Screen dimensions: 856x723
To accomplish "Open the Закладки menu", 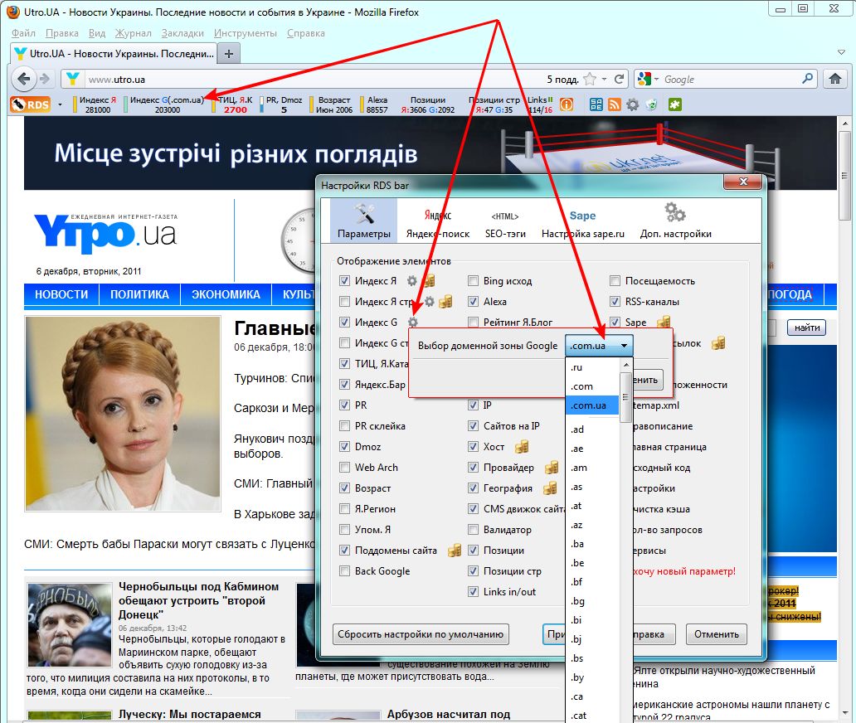I will [182, 33].
